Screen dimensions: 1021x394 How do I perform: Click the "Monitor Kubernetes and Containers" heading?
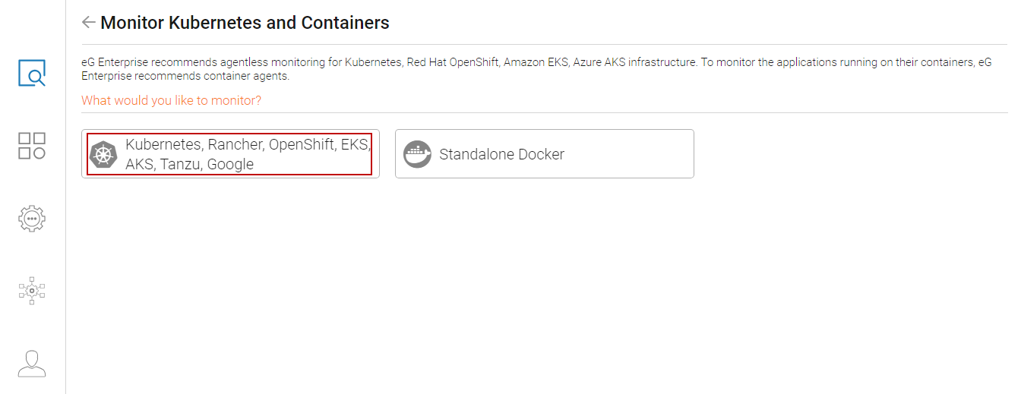pos(245,23)
